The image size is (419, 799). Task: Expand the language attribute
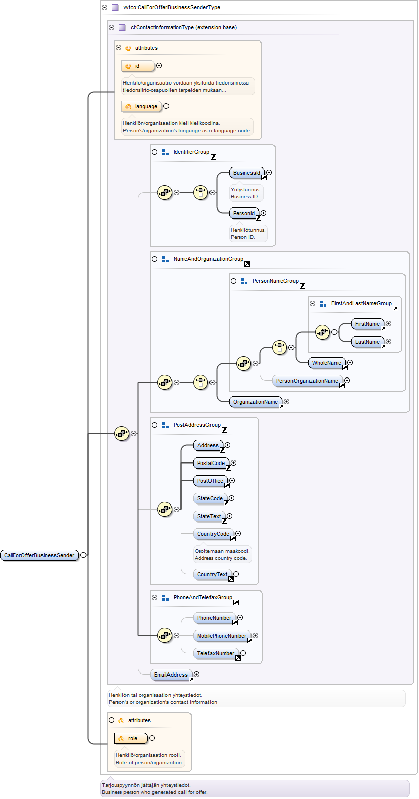[166, 106]
